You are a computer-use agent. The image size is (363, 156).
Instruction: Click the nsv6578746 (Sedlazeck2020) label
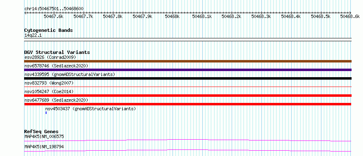coord(56,66)
